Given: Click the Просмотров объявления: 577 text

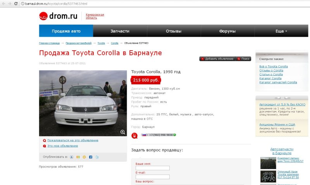Looking at the screenshot, I should tap(61, 167).
